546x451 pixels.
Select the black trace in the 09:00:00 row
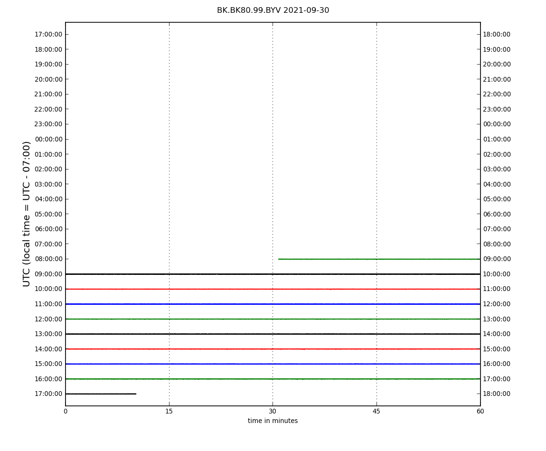coord(273,274)
